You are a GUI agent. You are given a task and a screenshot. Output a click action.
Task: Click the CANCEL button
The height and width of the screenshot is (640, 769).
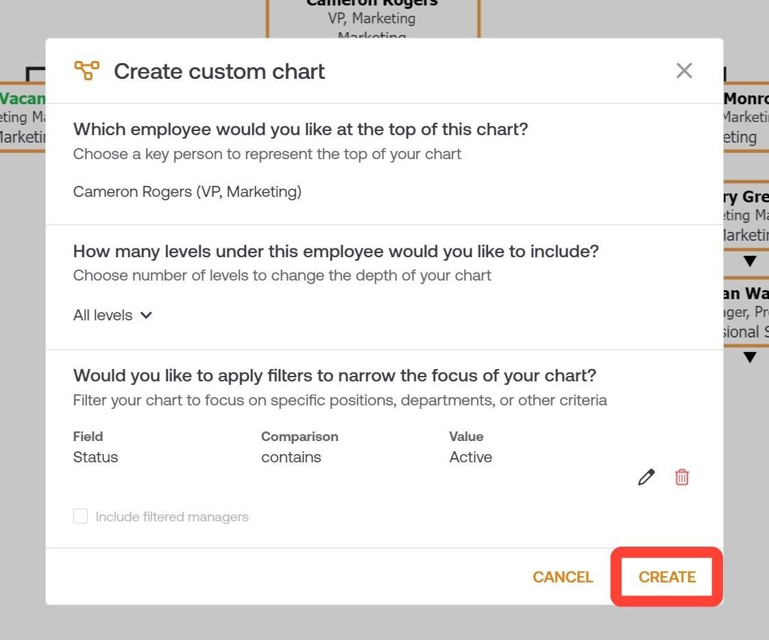point(563,577)
